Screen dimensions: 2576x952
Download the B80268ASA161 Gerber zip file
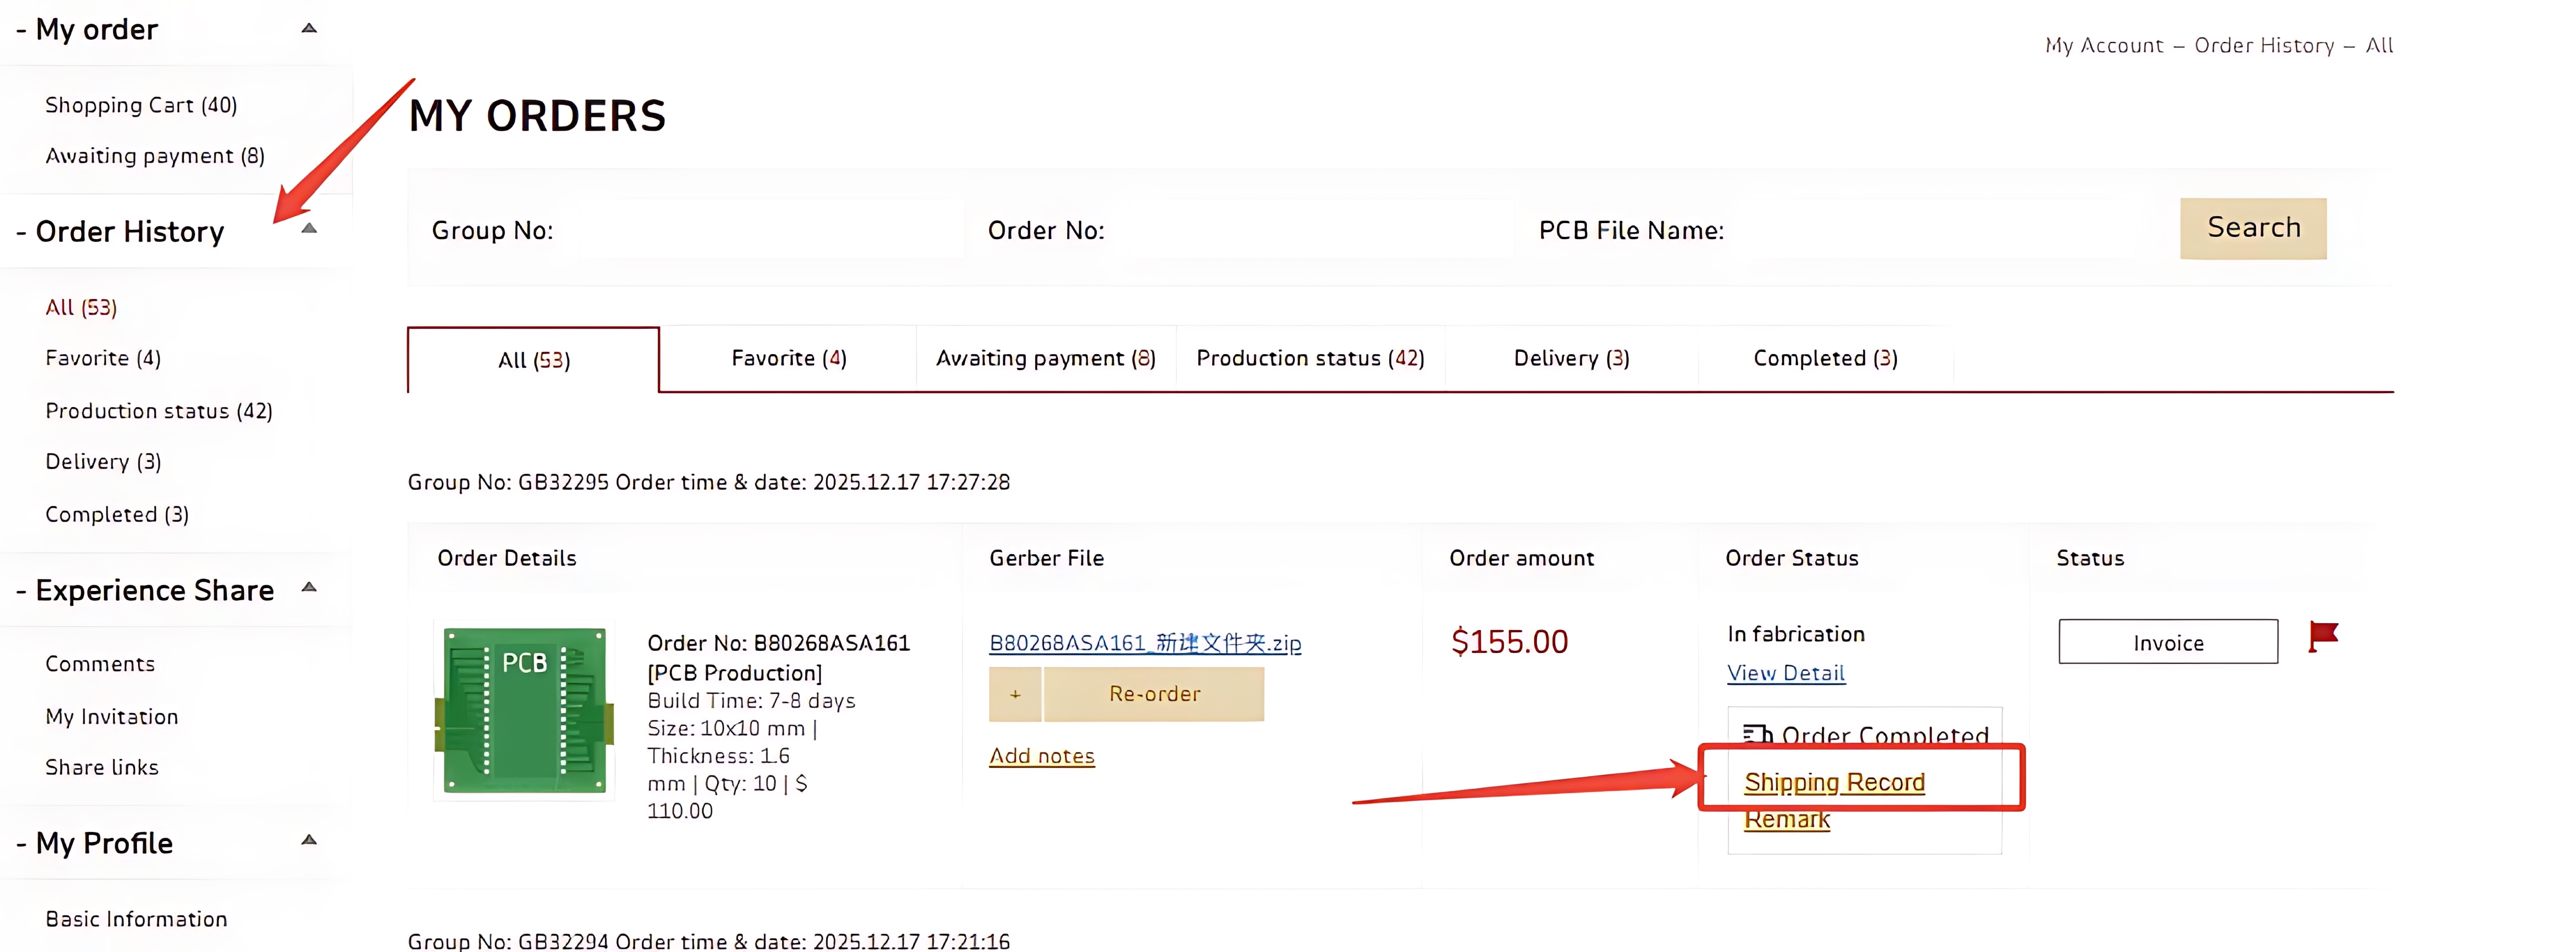[1144, 643]
